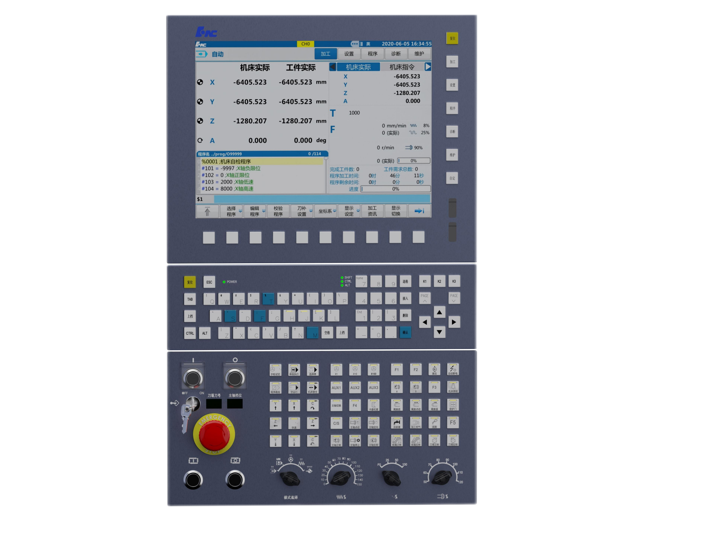Screen dimensions: 714x535
Task: Toggle the 机床锁住 machine lock key
Action: pos(313,388)
